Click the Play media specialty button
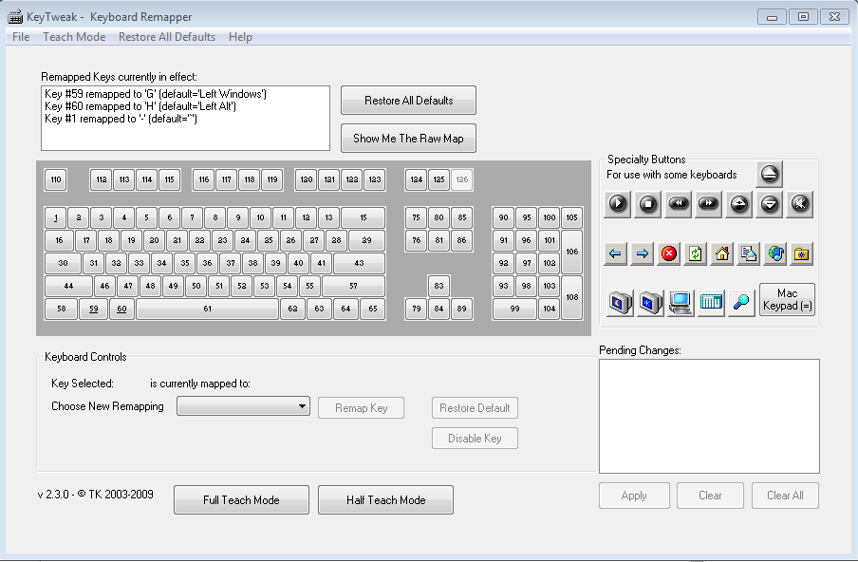 point(617,204)
